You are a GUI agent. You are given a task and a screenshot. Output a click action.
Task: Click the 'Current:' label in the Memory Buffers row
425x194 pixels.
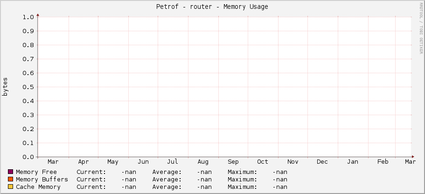coord(91,180)
